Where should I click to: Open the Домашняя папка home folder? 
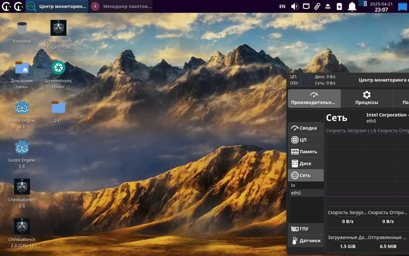point(22,68)
